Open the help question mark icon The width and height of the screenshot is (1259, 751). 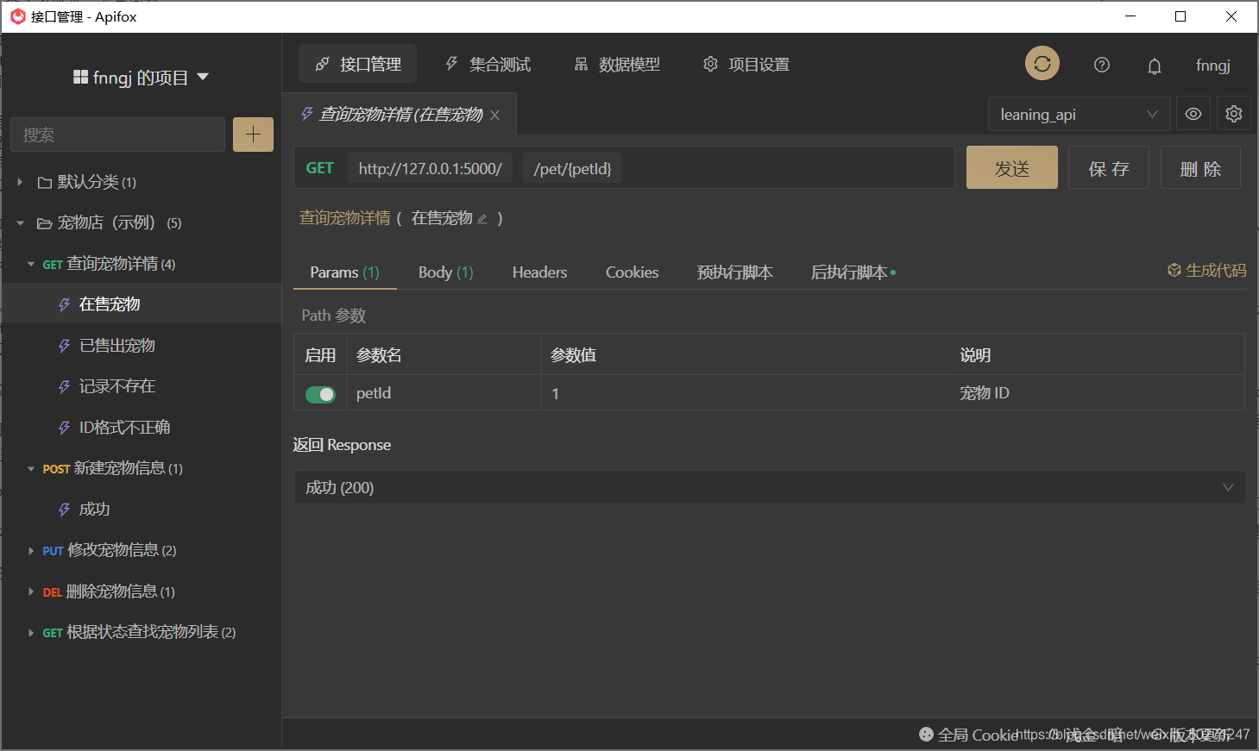(1101, 65)
